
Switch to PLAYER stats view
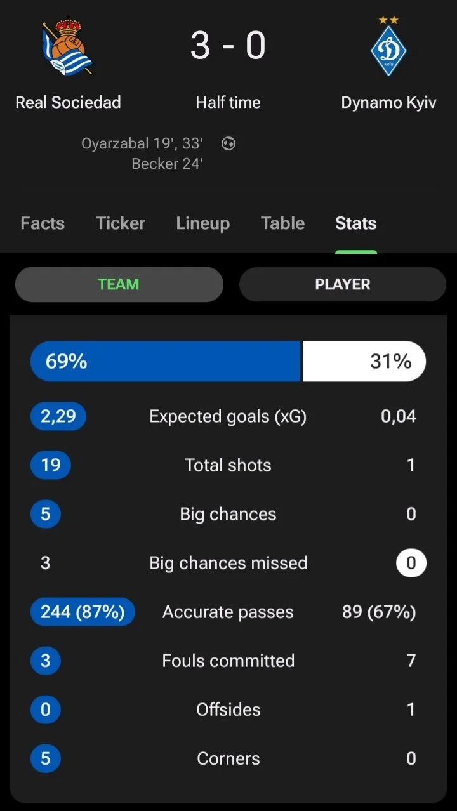click(x=343, y=284)
